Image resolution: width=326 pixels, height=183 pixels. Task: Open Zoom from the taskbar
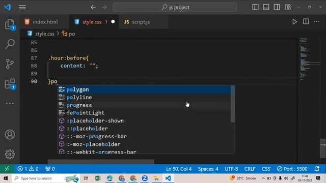pos(145,178)
